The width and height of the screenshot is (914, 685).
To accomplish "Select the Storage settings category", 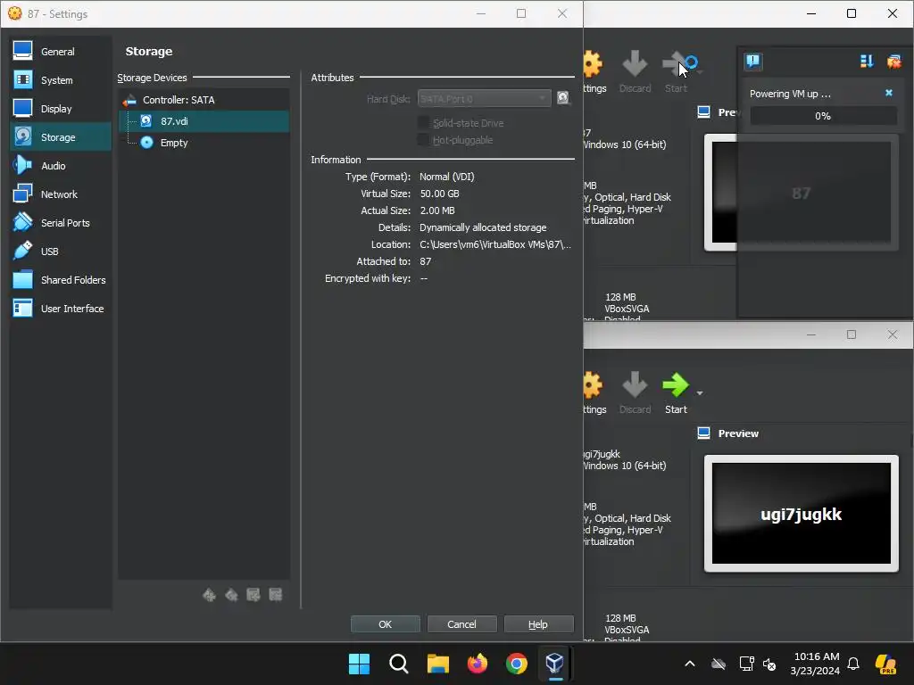I will point(60,136).
